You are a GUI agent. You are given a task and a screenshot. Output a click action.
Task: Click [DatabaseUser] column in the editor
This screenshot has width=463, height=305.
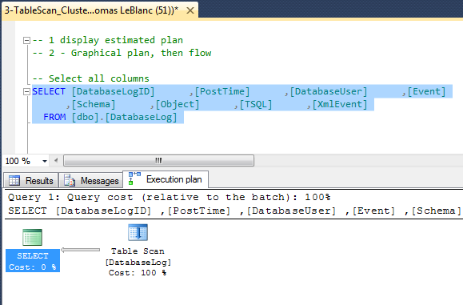pos(329,91)
